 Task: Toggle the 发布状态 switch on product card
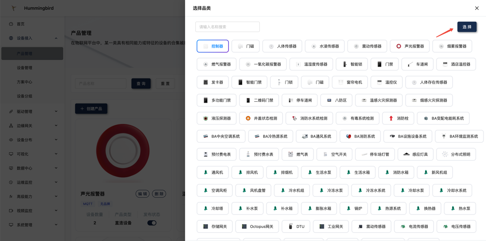[152, 223]
